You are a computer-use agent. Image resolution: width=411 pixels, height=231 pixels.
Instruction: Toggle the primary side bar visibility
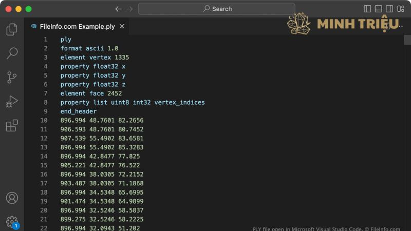[367, 9]
